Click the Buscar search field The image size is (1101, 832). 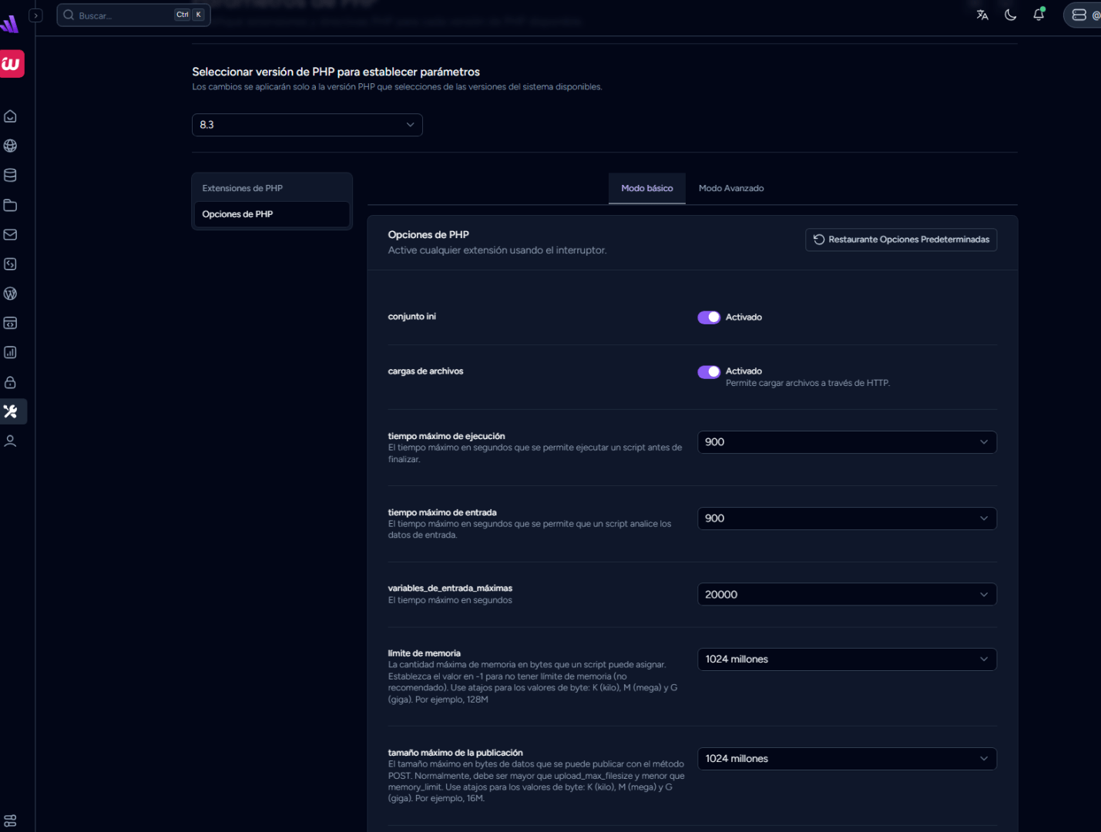pos(123,15)
